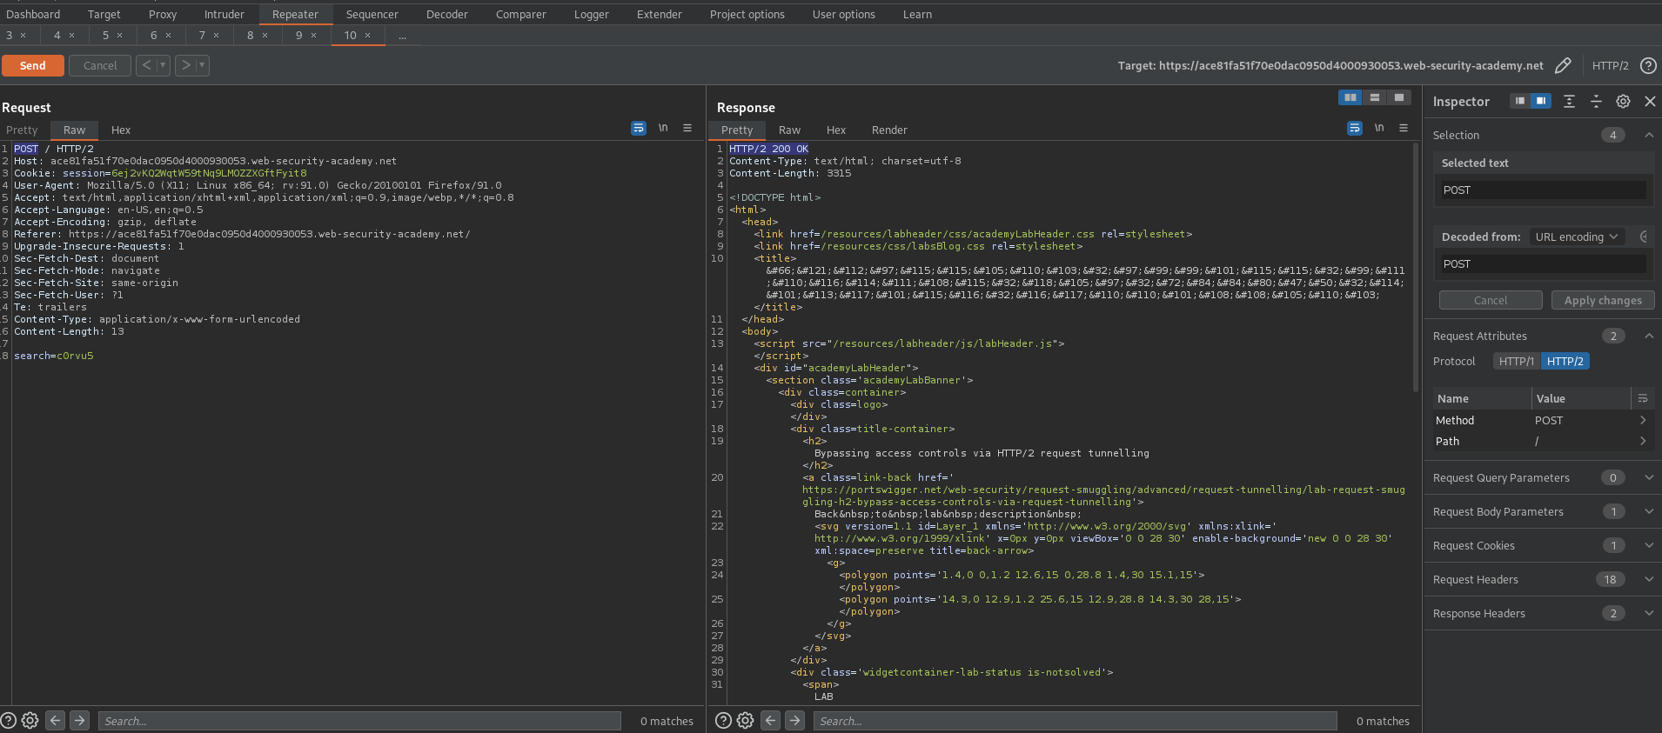Switch Inspector to left-docked layout icon
This screenshot has width=1662, height=733.
[1519, 101]
